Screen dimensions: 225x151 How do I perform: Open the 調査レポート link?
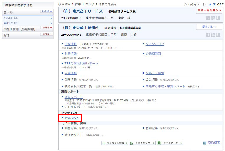point(74,97)
